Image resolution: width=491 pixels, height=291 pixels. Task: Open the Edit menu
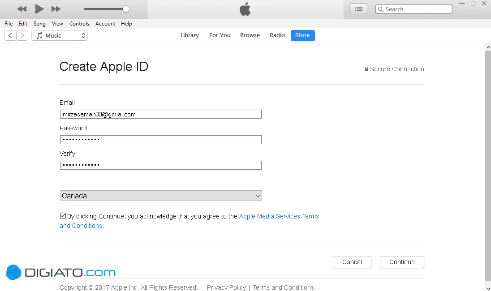point(23,24)
